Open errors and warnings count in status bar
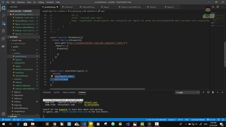Screen dimensions: 226x127 tap(17, 120)
